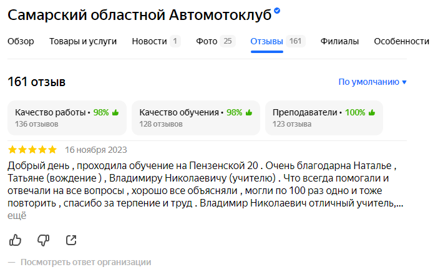Open the Филиалы tab
Screen dimensions: 433x272
339,42
